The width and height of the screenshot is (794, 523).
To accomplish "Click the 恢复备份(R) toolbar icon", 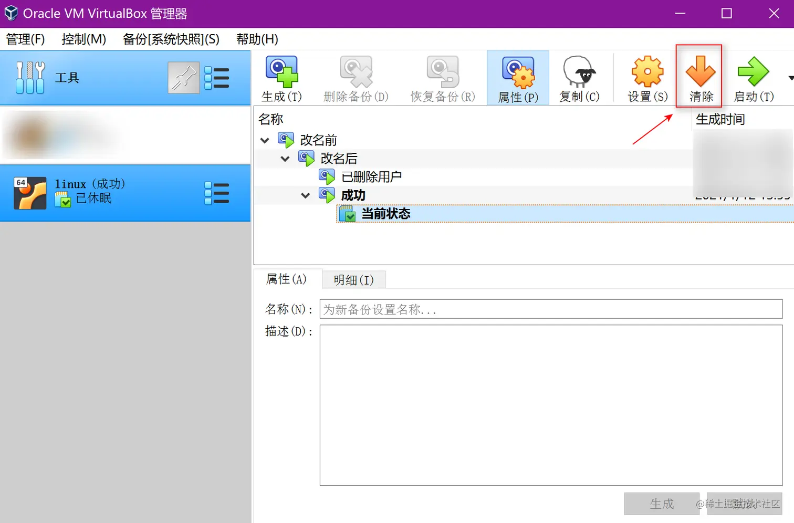I will pos(443,72).
